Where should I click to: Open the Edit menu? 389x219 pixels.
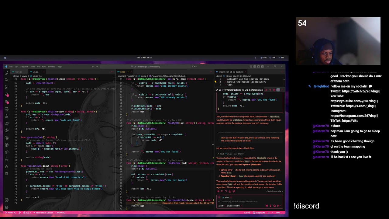coord(16,67)
